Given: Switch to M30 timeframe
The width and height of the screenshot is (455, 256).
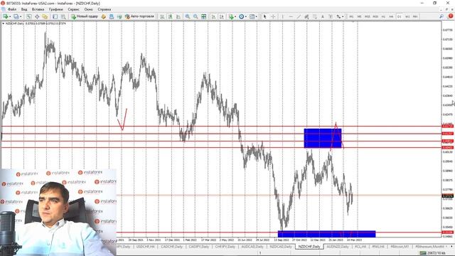Looking at the screenshot, I should click(x=375, y=16).
